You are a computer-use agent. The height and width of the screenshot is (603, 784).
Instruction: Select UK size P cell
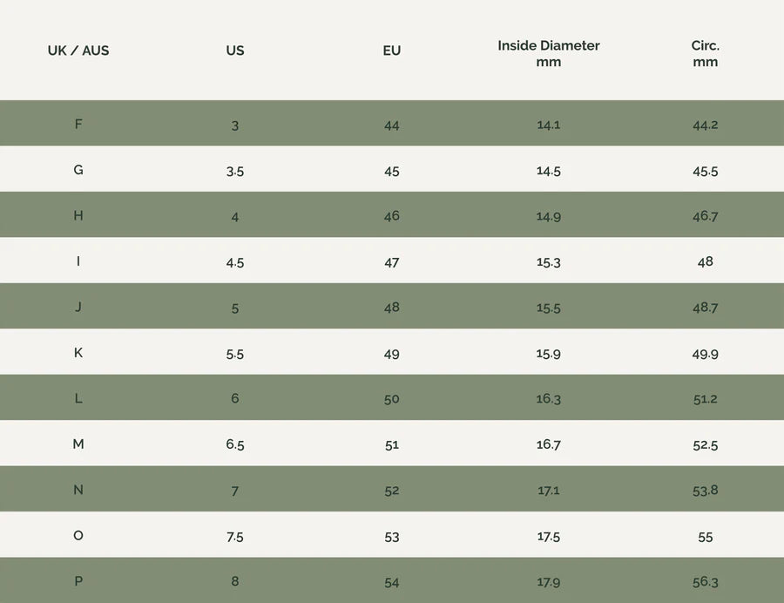[x=78, y=581]
